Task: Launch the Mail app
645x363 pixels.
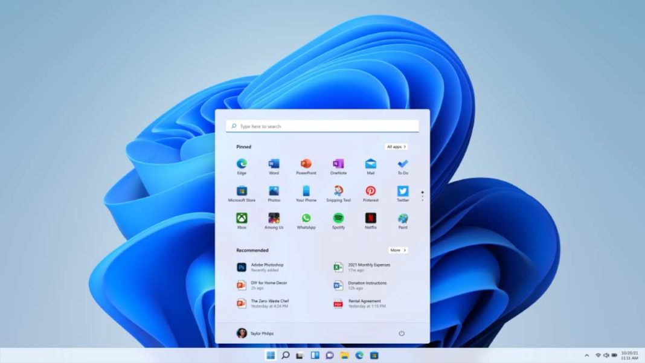Action: coord(370,164)
